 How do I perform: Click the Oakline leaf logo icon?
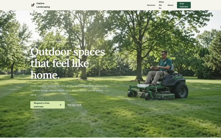33,5
